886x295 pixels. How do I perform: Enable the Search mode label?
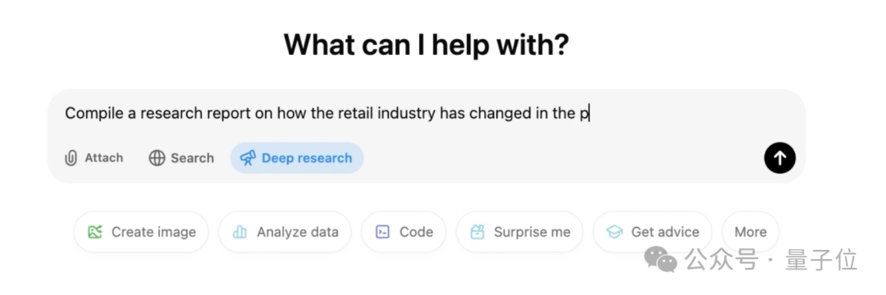click(x=192, y=158)
